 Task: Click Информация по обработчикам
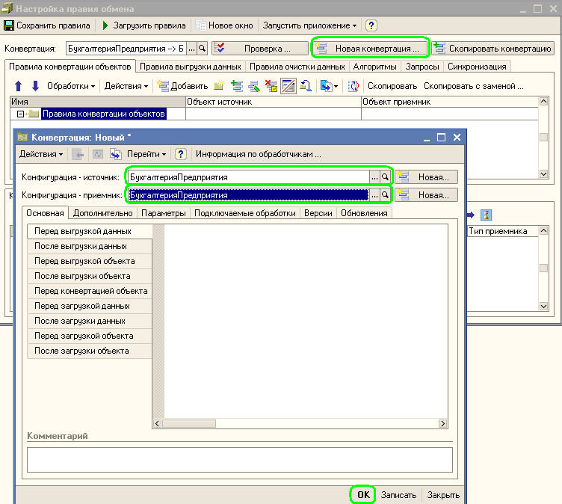(x=258, y=154)
